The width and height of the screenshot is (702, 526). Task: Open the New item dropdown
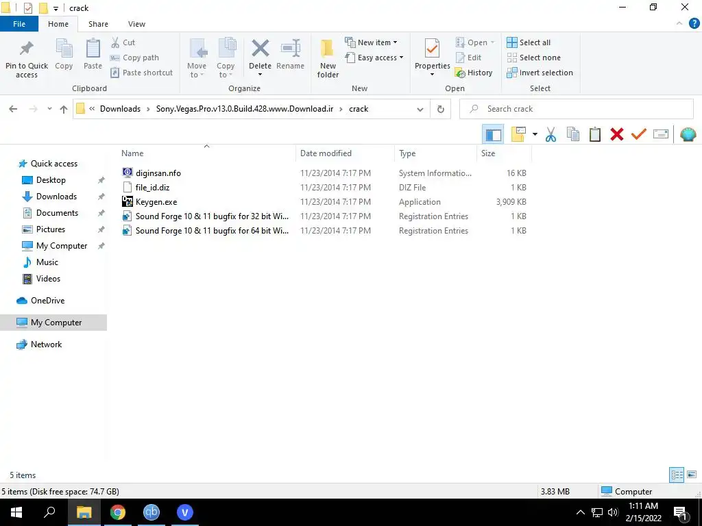click(x=371, y=42)
